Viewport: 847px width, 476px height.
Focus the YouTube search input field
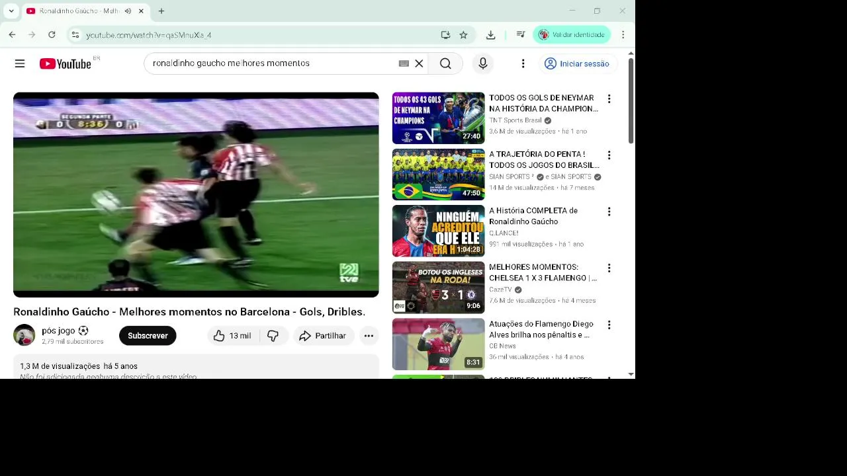coord(271,63)
